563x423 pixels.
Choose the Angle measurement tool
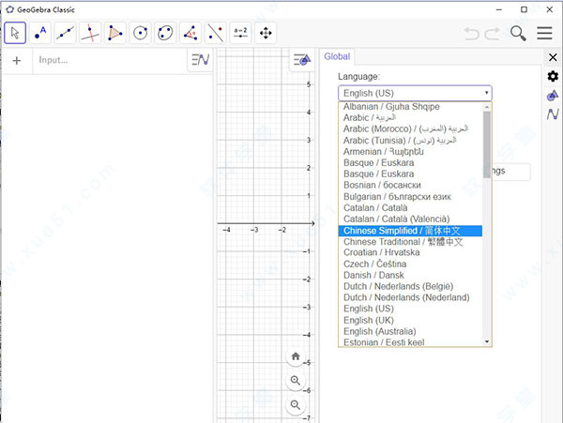pos(190,33)
